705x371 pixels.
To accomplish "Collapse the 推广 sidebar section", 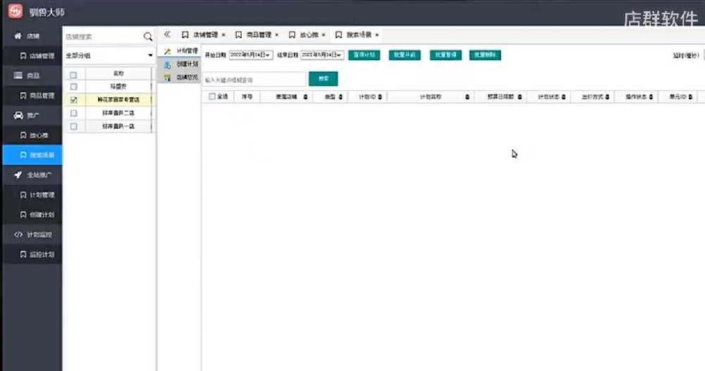I will tap(32, 115).
